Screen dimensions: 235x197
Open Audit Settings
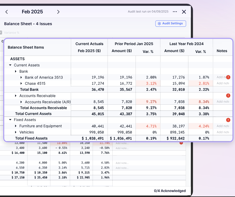point(171,23)
